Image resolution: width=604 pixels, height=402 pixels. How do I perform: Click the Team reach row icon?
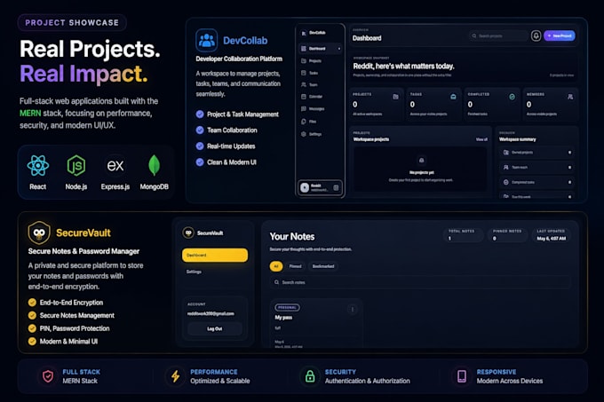coord(505,168)
